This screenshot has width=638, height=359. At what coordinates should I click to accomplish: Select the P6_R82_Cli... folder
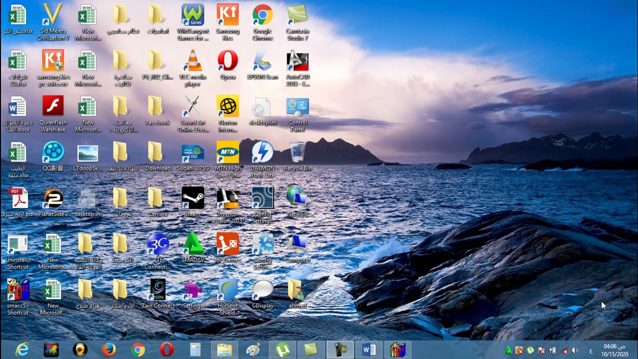(x=158, y=65)
